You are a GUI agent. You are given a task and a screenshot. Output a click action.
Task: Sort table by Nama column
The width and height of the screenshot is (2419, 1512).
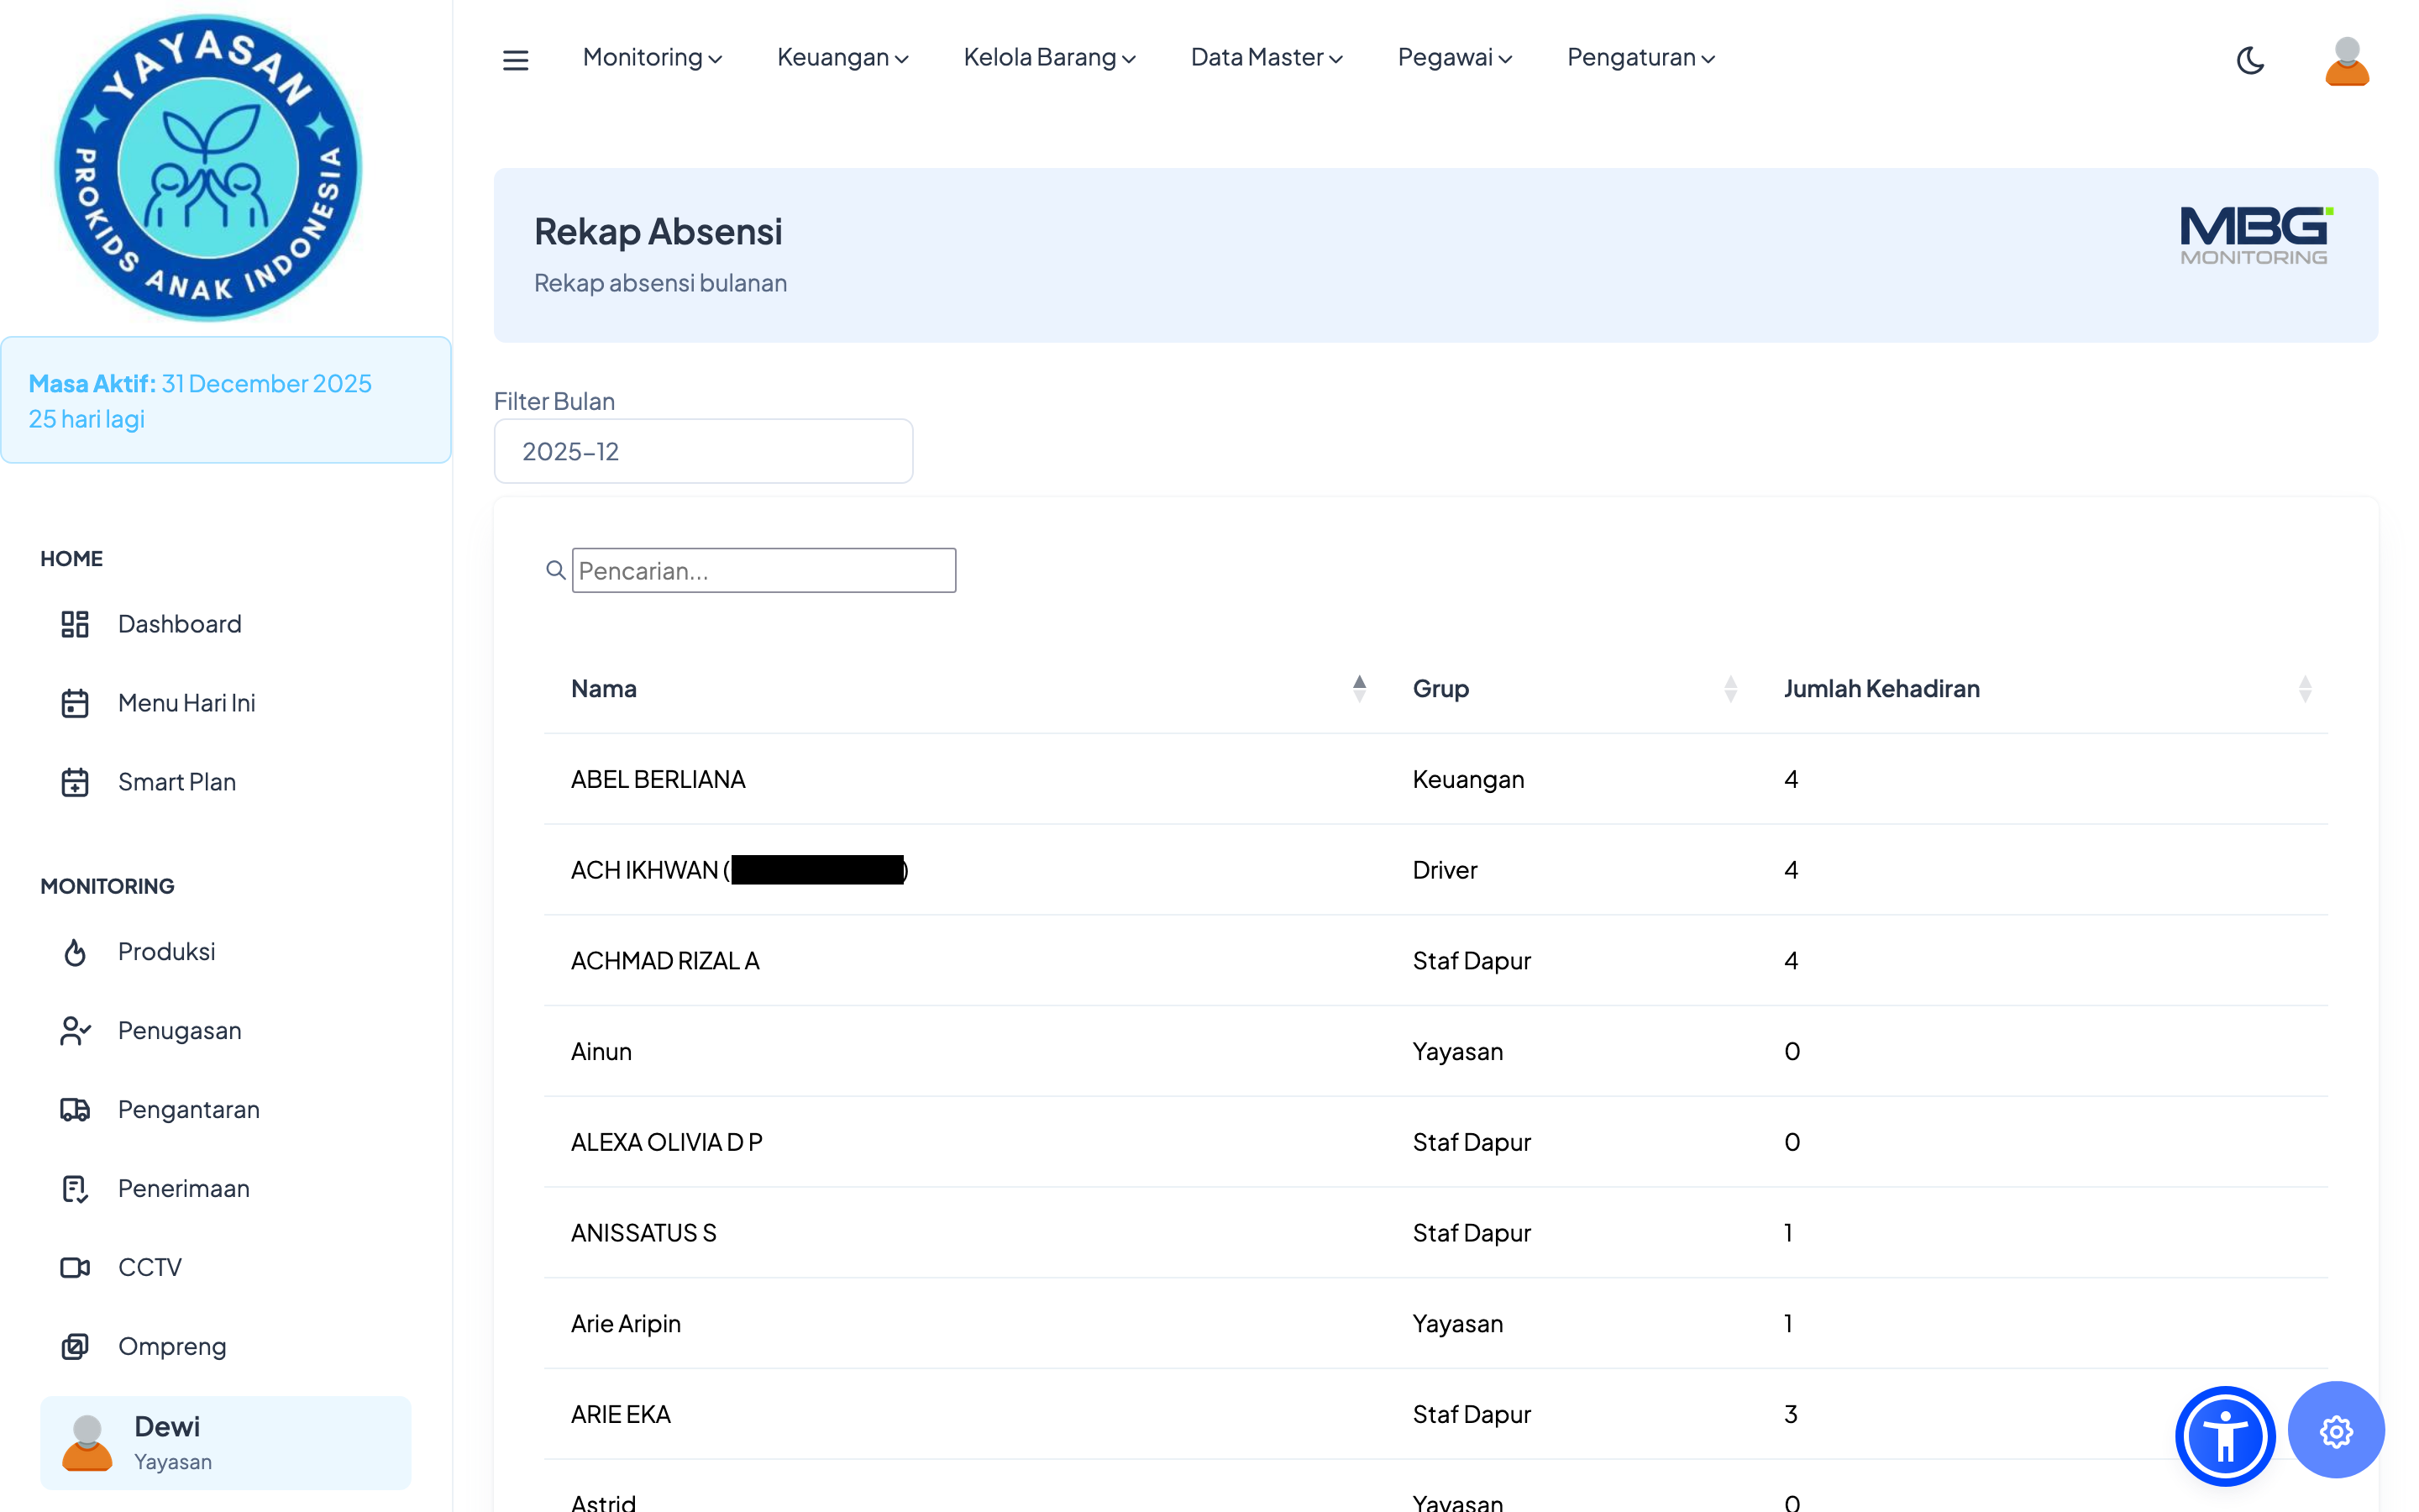604,689
